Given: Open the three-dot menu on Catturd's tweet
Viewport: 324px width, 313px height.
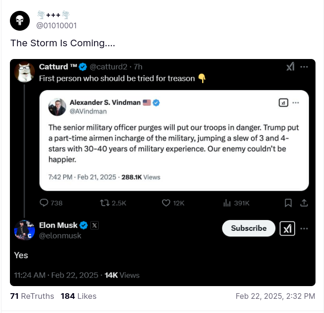Looking at the screenshot, I should point(304,67).
